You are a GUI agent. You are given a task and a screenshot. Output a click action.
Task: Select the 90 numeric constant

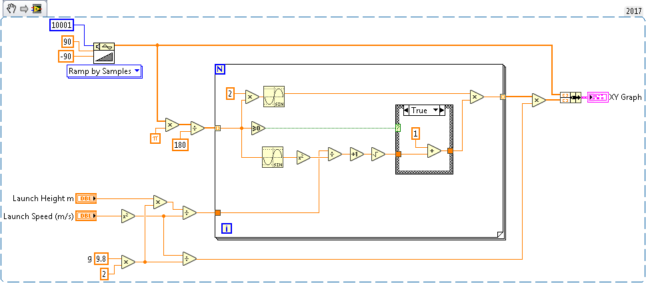tap(67, 41)
